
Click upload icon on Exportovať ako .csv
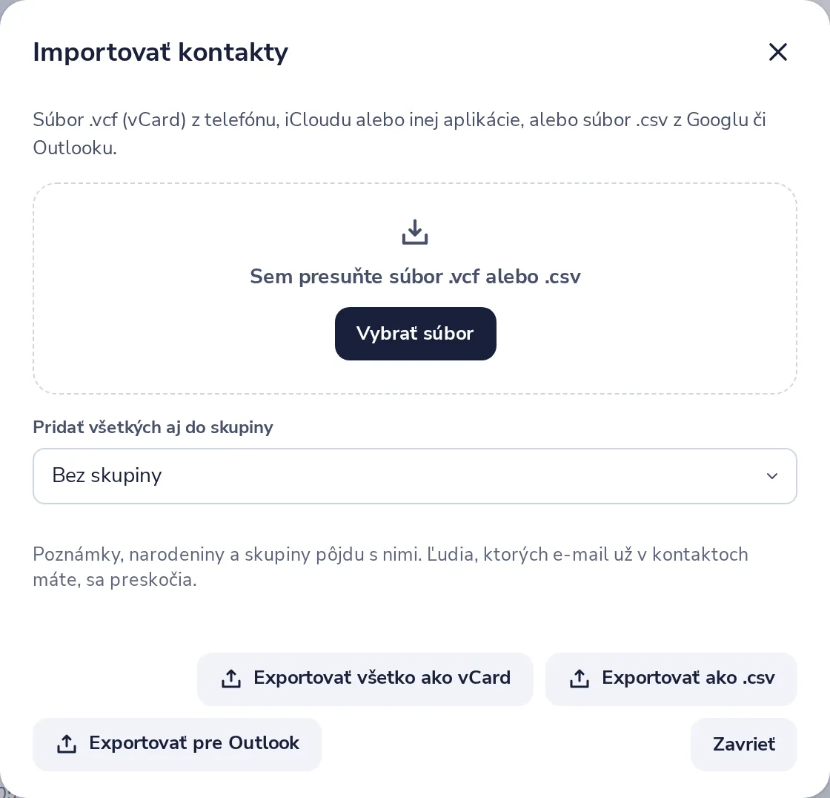(x=579, y=679)
